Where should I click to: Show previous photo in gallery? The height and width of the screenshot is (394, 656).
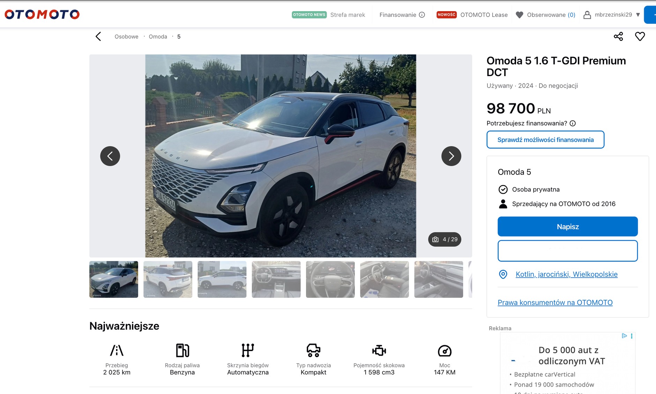pos(110,156)
